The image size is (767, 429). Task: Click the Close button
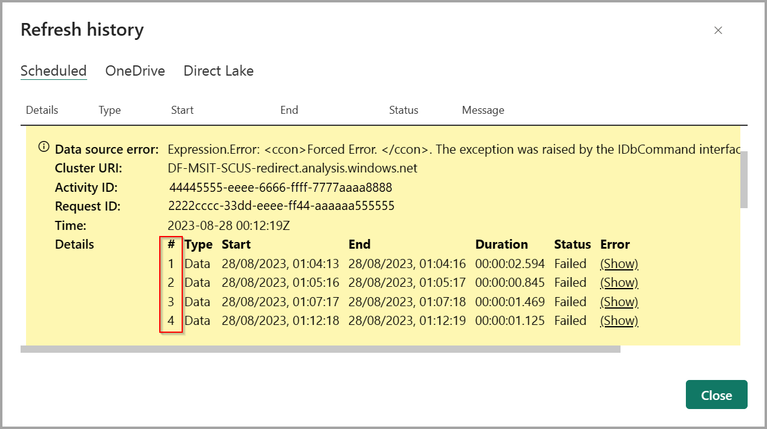(716, 395)
